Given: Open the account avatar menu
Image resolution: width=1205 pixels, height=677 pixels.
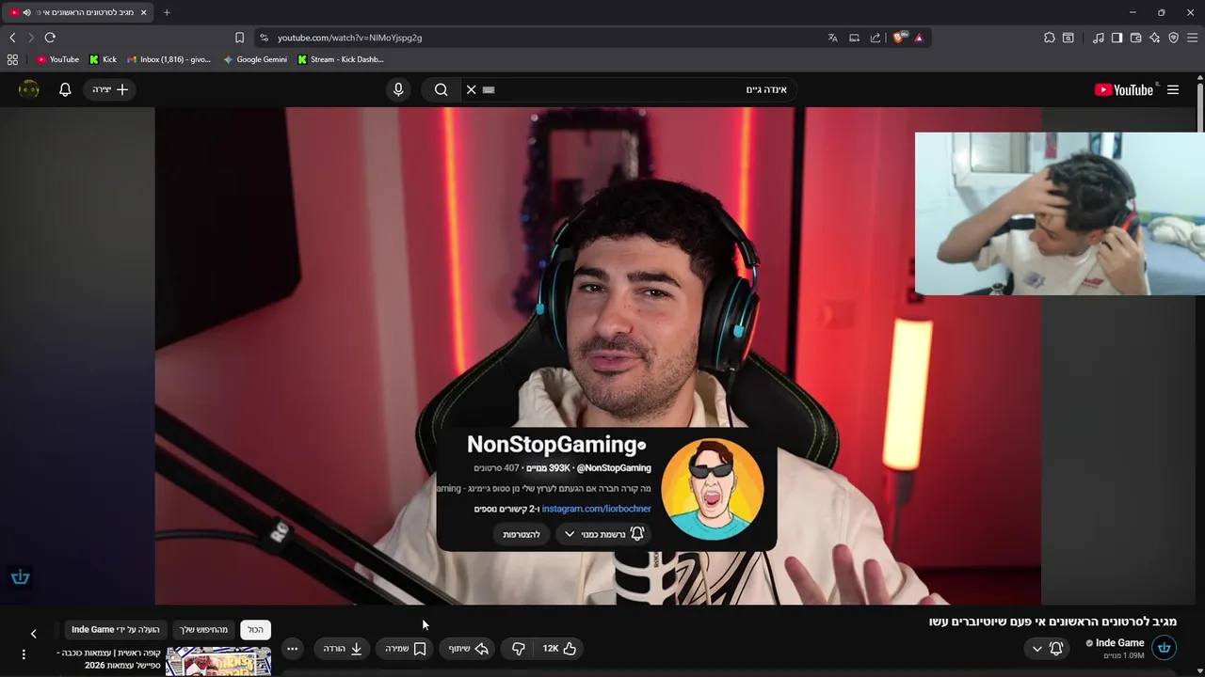Looking at the screenshot, I should tap(29, 89).
